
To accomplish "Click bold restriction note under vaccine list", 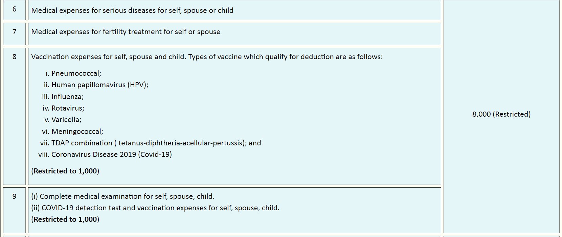I will click(65, 171).
